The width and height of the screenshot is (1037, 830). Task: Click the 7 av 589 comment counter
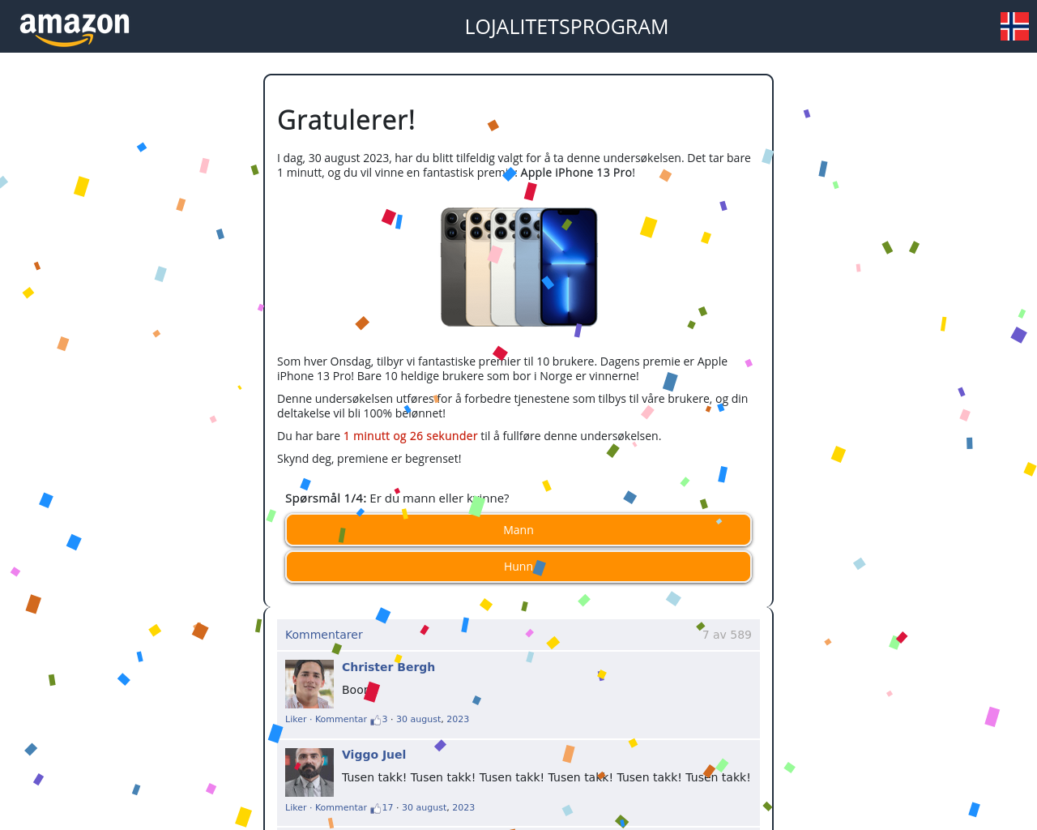(727, 635)
